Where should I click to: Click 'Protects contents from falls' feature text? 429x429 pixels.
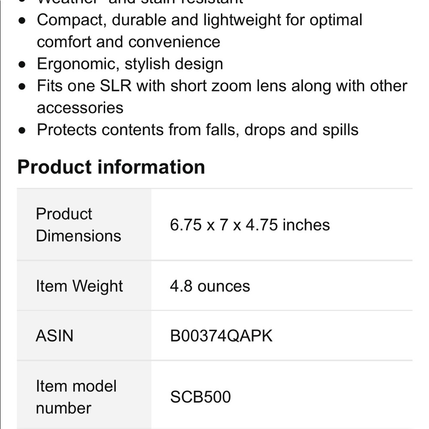[x=197, y=130]
